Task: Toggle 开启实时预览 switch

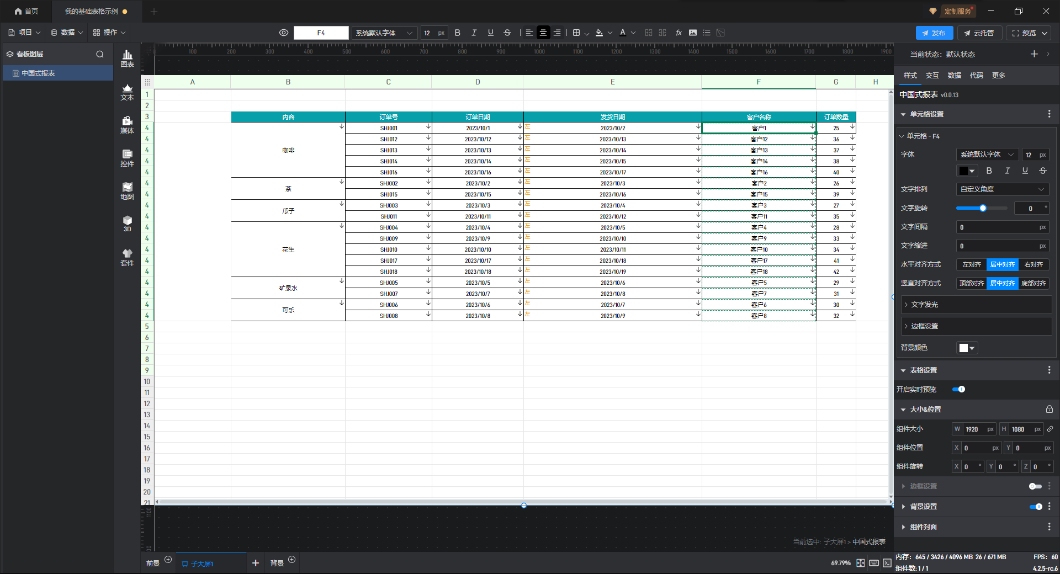Action: 959,389
